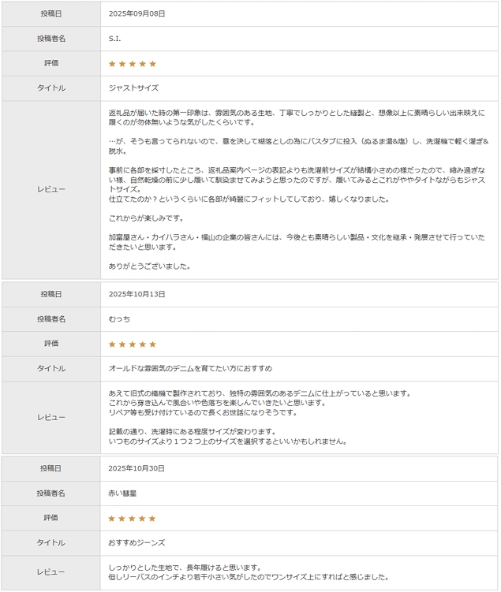Select the posting date 2025年10月13日
Viewport: 501px width, 592px height.
coord(136,294)
